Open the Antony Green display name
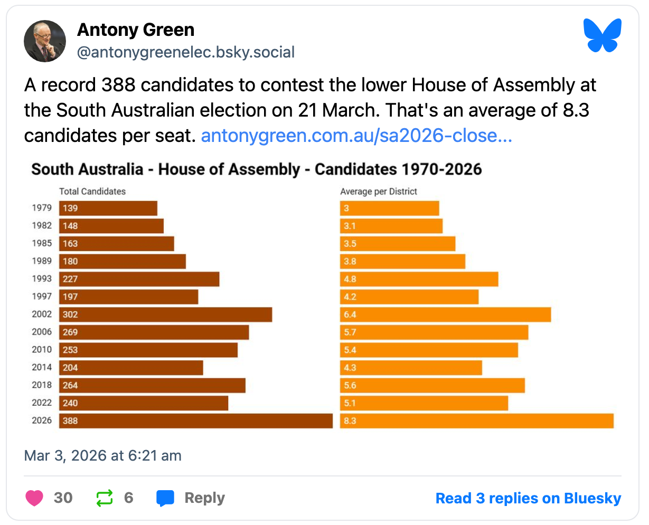The width and height of the screenshot is (649, 525). pyautogui.click(x=136, y=30)
